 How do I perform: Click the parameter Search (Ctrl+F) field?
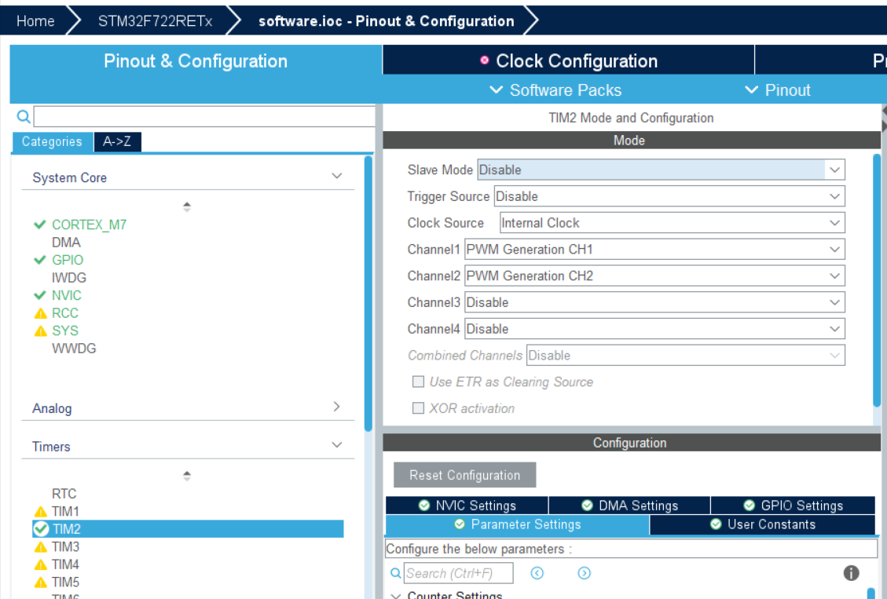pyautogui.click(x=458, y=573)
